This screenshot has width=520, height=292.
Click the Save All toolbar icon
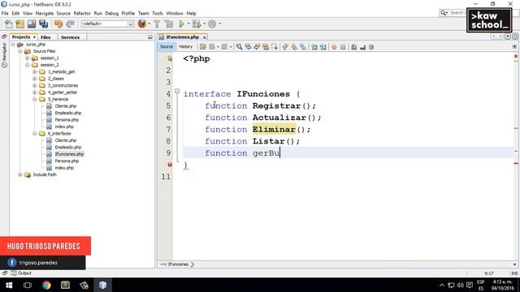pyautogui.click(x=43, y=24)
